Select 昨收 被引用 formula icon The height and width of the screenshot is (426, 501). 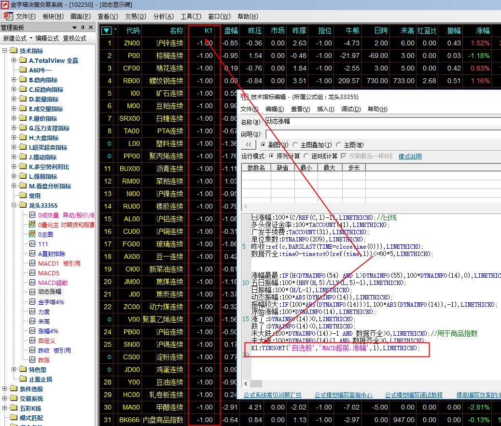coord(32,350)
